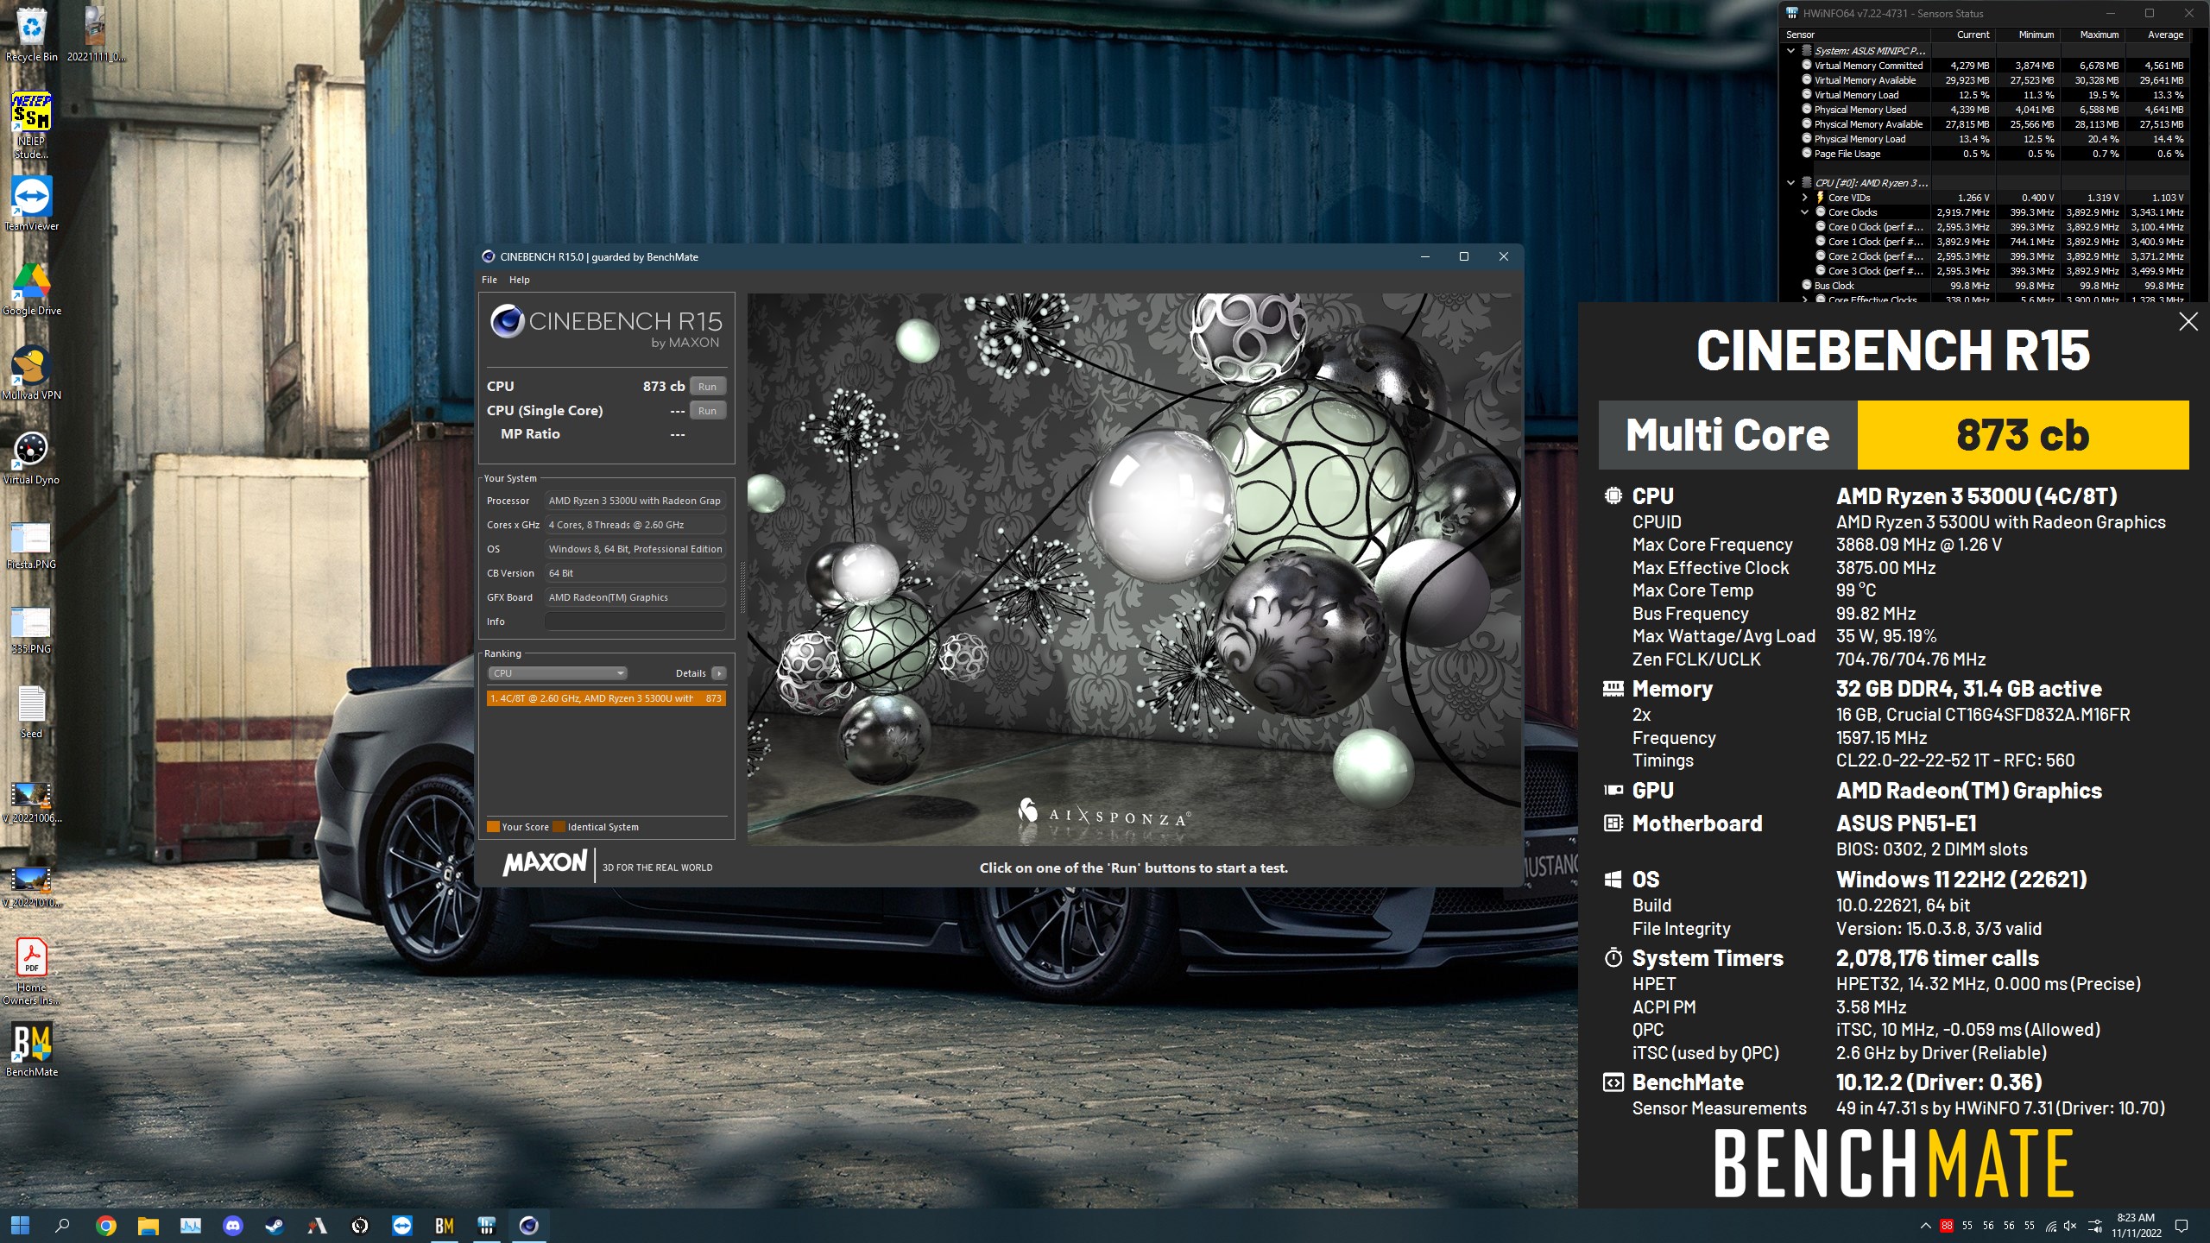
Task: Collapse the CPU [#0]: AMD Ryzen 3 node
Action: click(1791, 183)
